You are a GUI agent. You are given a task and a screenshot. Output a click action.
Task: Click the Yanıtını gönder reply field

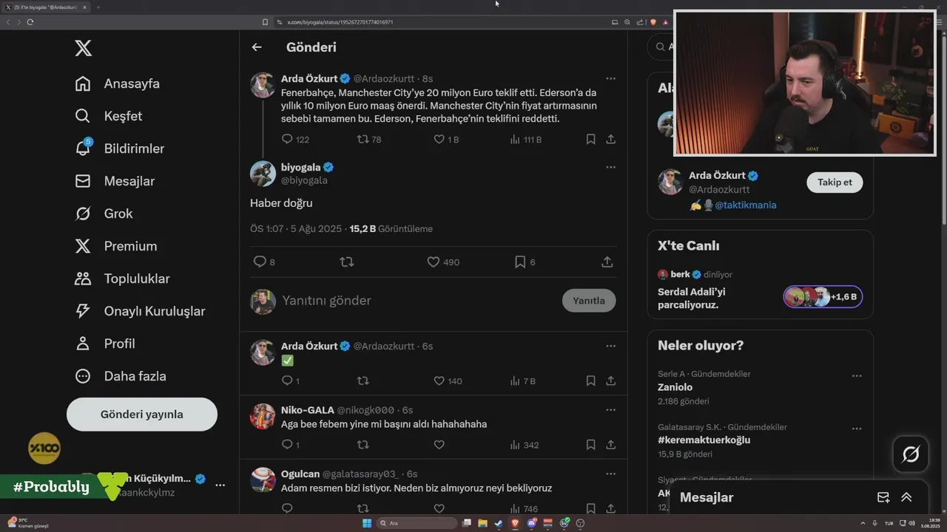pos(418,301)
